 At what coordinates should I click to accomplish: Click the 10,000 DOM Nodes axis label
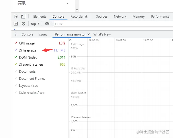pos(75,97)
